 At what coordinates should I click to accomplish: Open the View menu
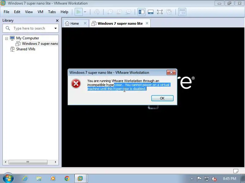(x=29, y=12)
